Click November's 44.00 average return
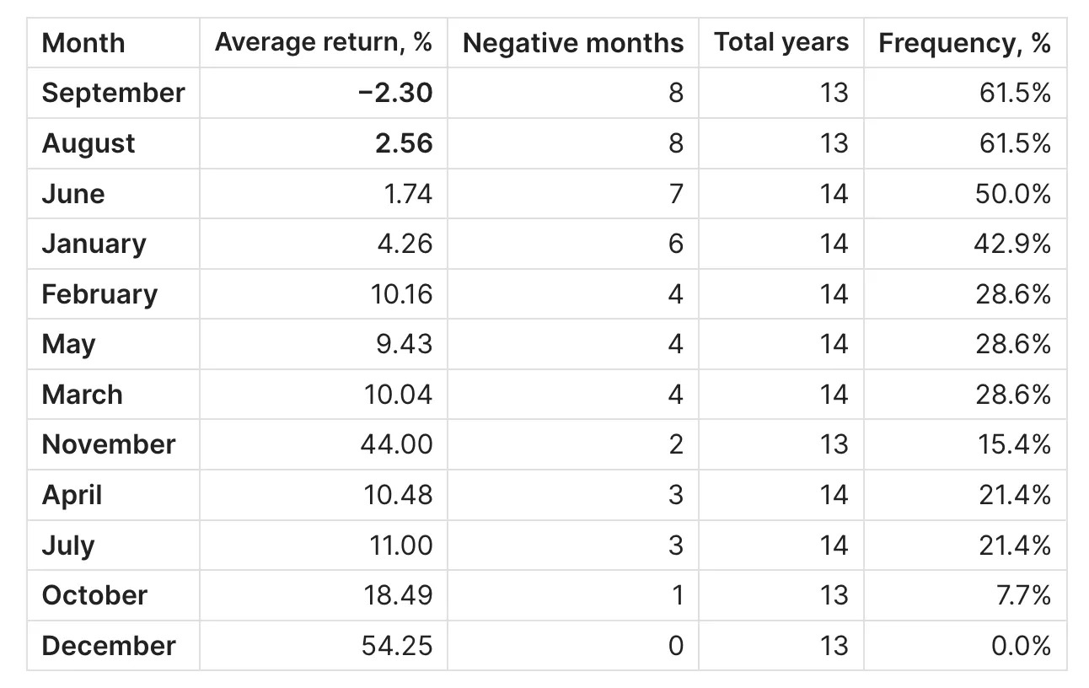The height and width of the screenshot is (688, 1089). [396, 444]
